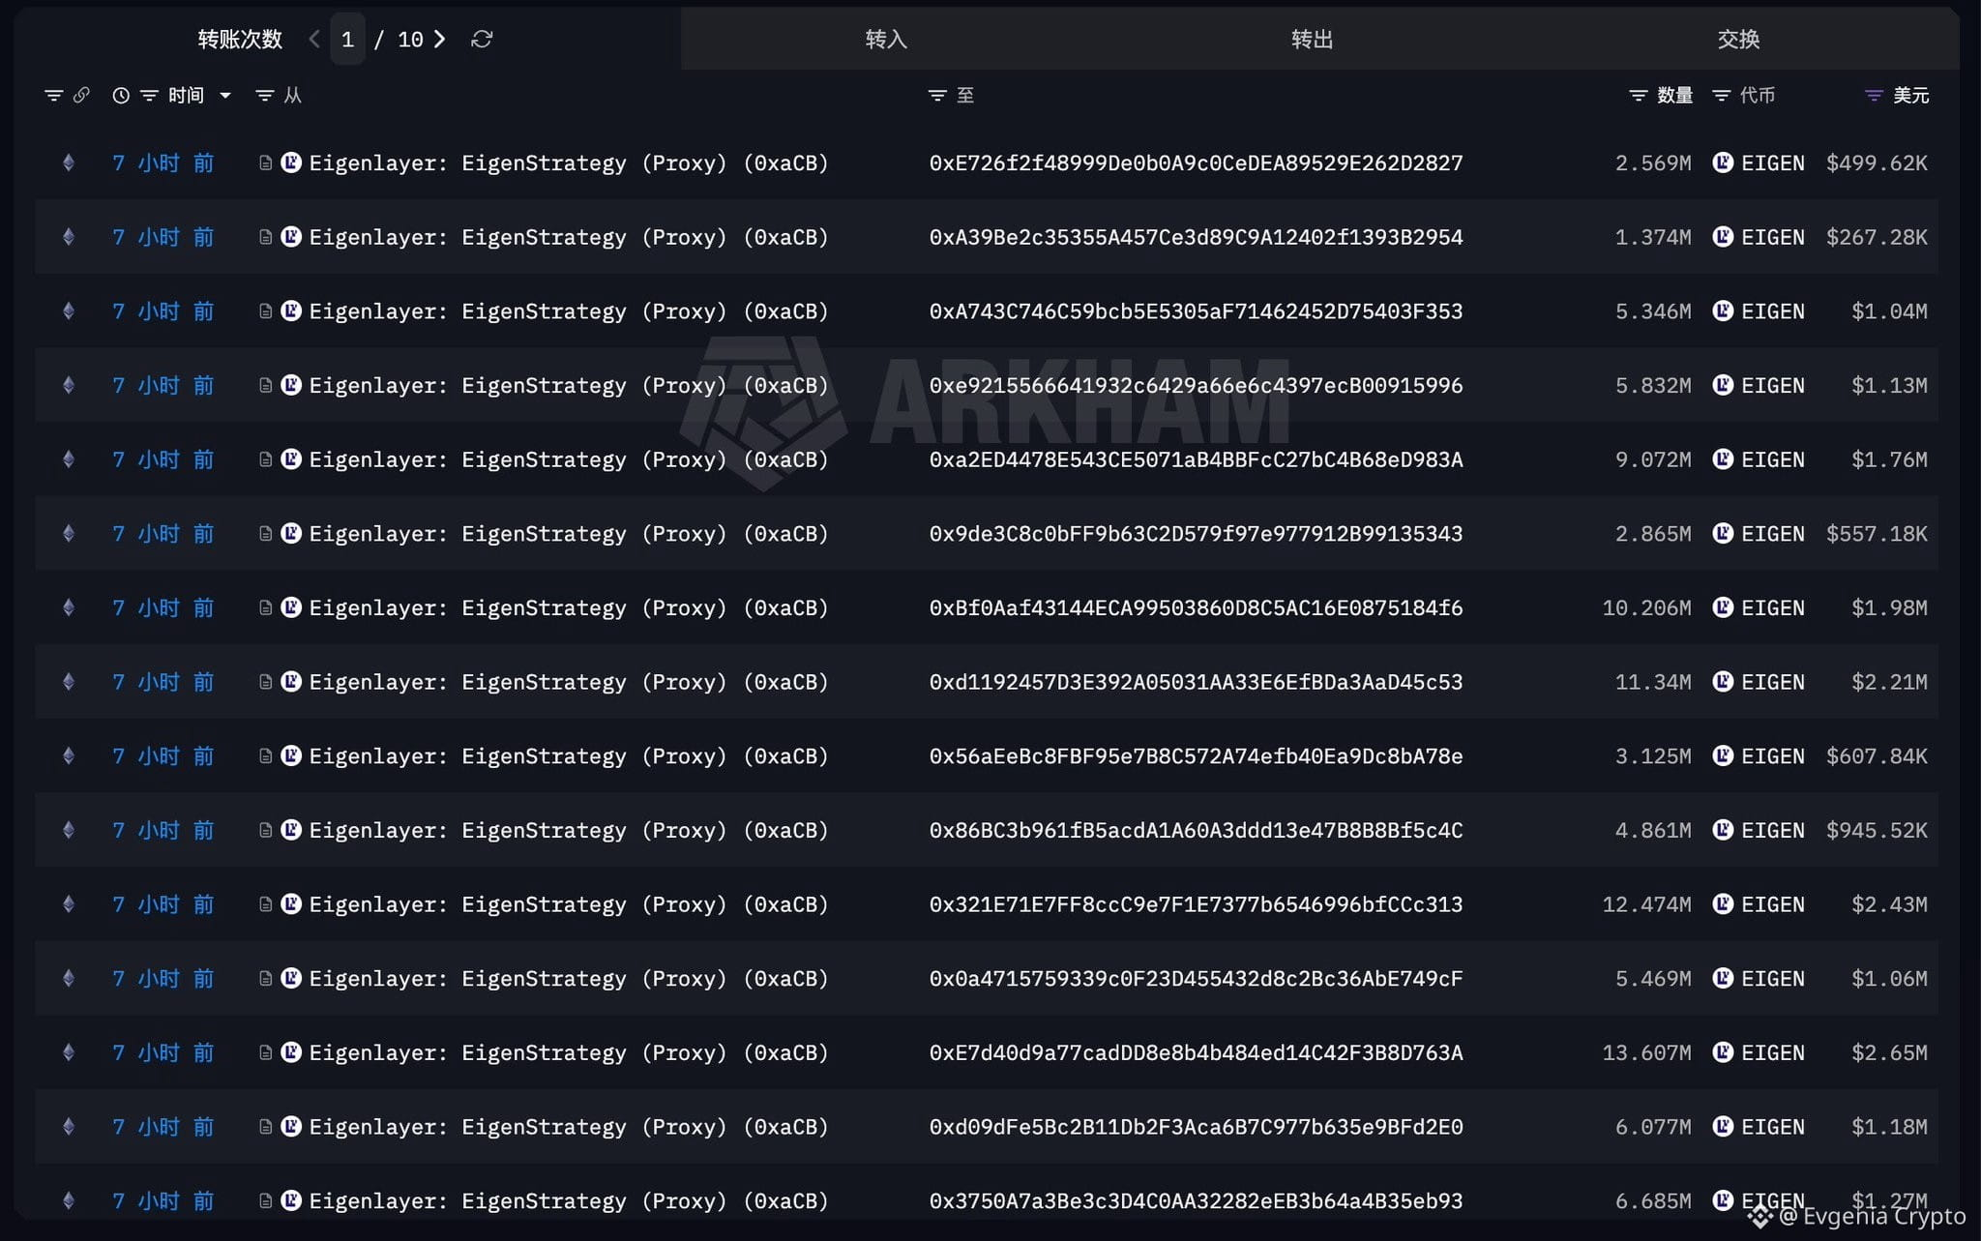
Task: Open address 0xE726f2f48999De0b0A9c0CeDEA89529E262D2827
Action: point(1197,163)
